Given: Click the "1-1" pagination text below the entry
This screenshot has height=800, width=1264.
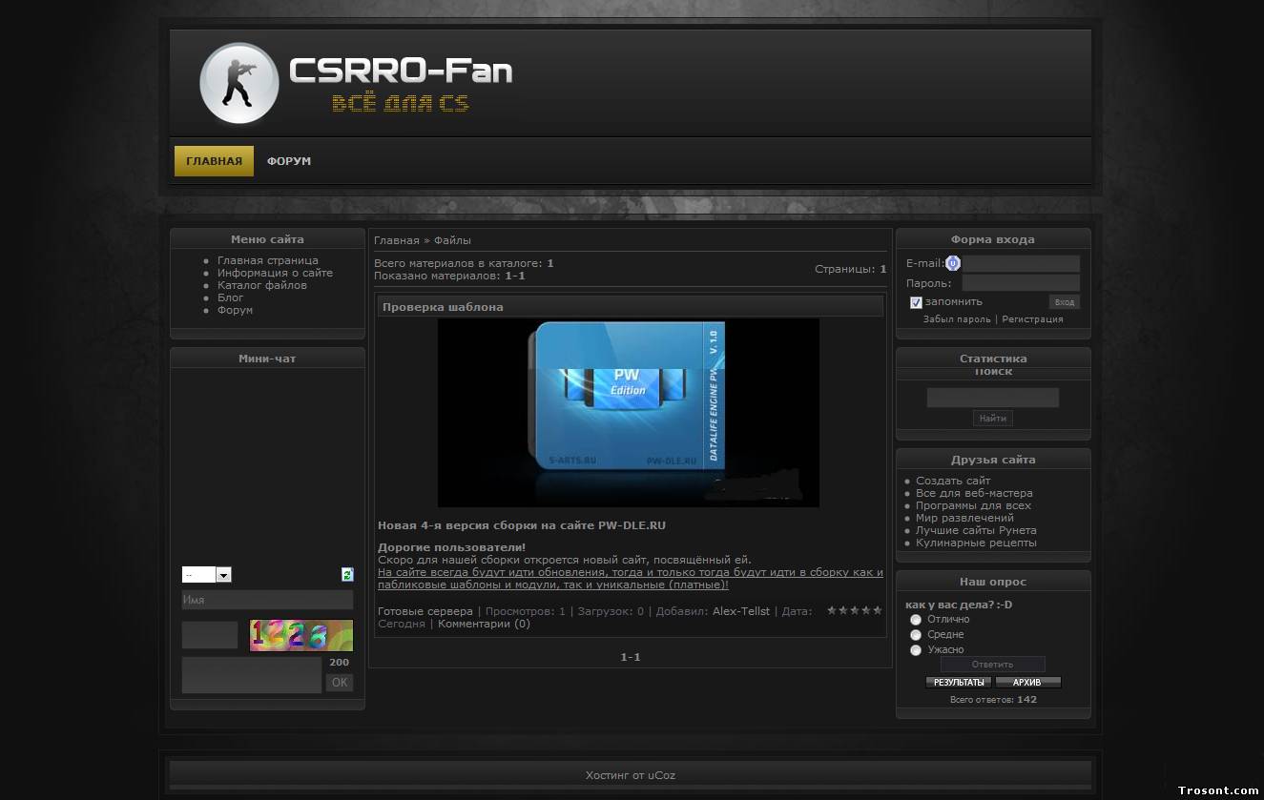Looking at the screenshot, I should [631, 657].
